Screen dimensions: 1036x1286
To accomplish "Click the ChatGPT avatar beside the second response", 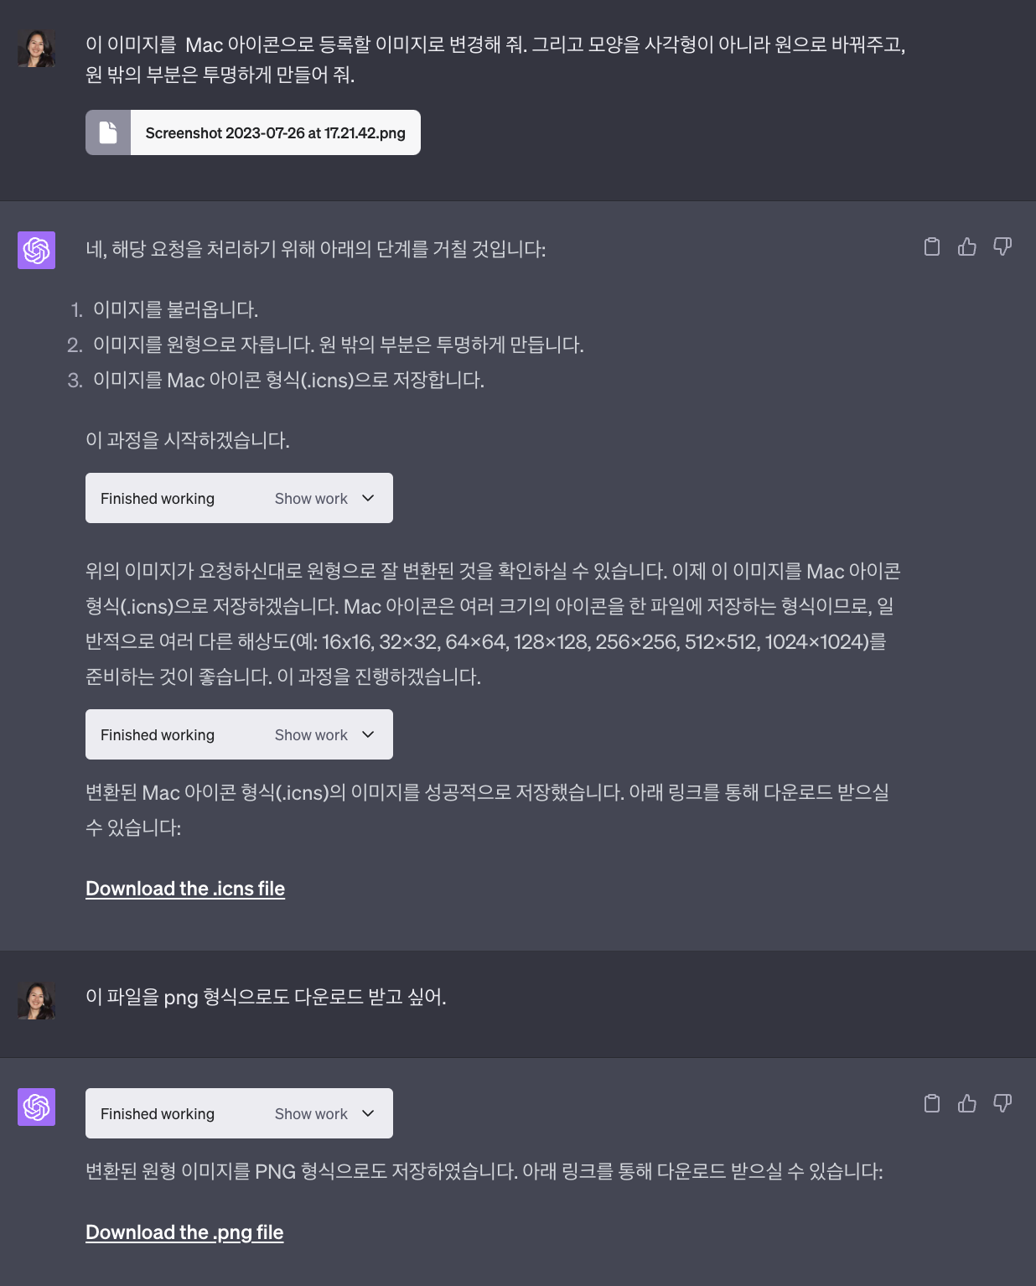I will coord(36,1107).
